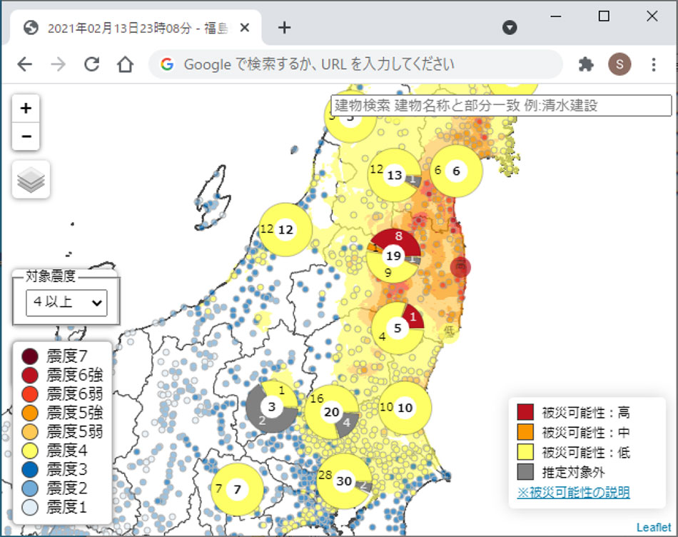Open the 対象震度 selection dropdown

click(66, 303)
